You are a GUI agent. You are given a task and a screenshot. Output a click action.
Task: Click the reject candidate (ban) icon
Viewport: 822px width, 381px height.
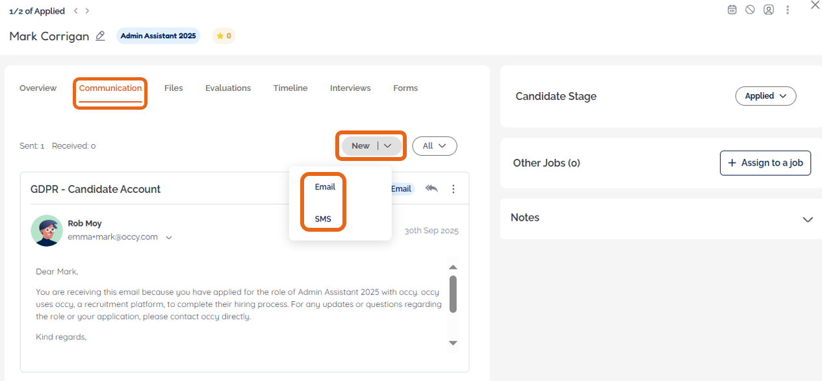[x=750, y=10]
